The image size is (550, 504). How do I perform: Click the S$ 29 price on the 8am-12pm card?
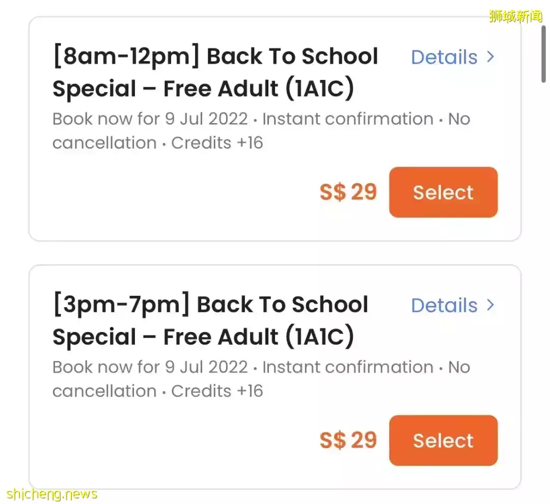pyautogui.click(x=348, y=192)
